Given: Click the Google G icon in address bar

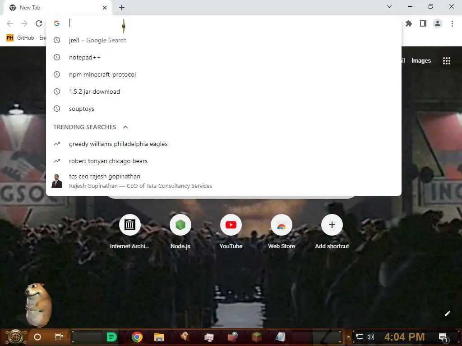Looking at the screenshot, I should pos(57,23).
